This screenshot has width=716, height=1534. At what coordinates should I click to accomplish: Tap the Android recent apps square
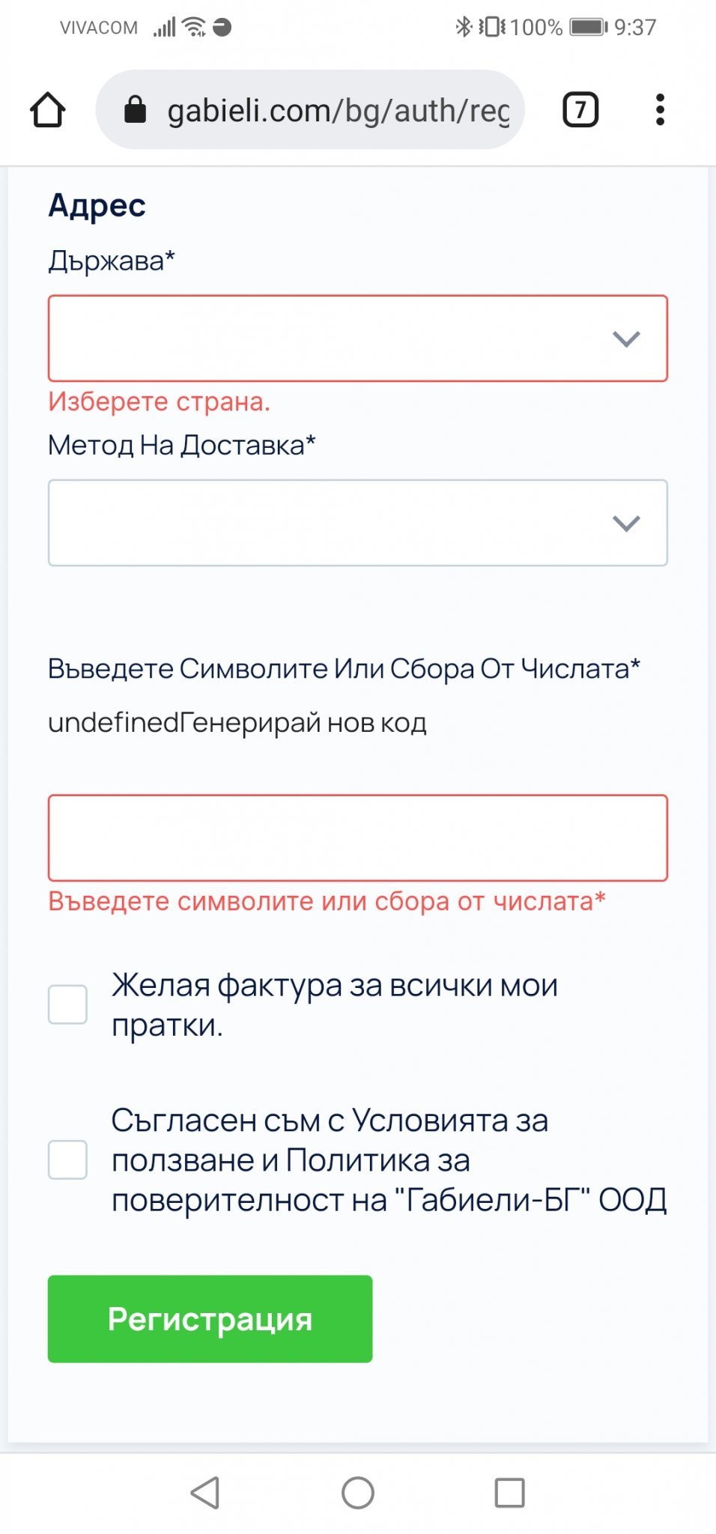tap(509, 1493)
